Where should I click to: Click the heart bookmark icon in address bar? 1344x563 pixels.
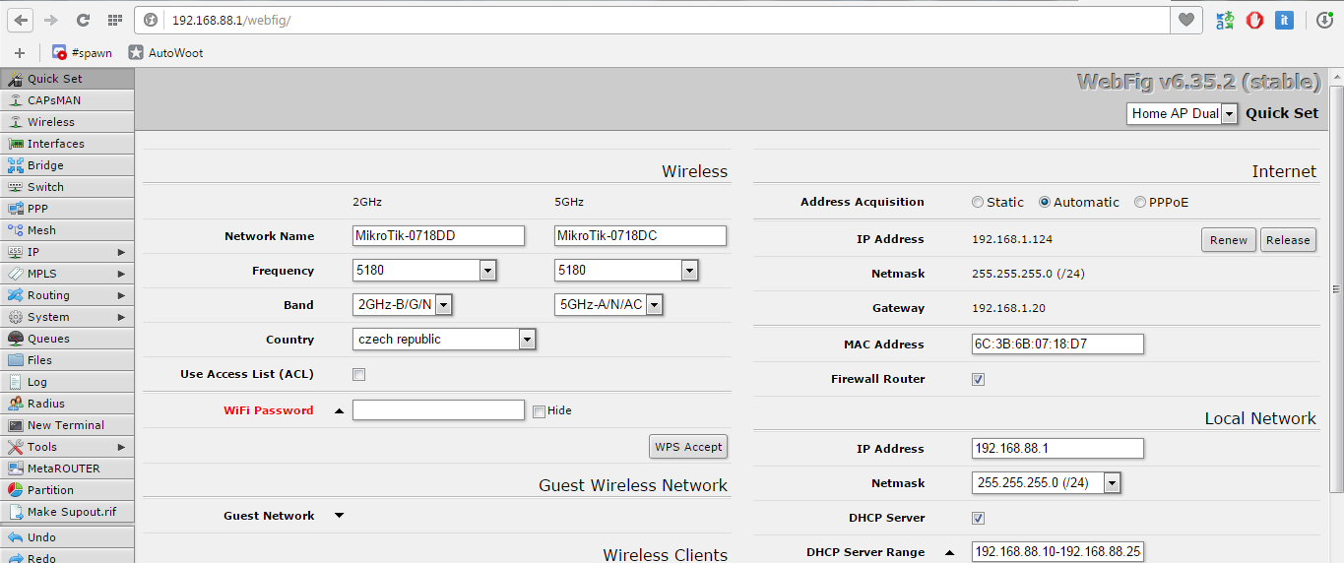click(1185, 20)
